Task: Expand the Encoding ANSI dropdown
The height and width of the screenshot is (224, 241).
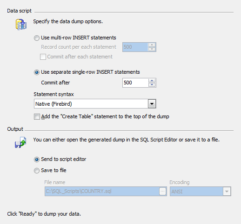Action: pyautogui.click(x=227, y=192)
